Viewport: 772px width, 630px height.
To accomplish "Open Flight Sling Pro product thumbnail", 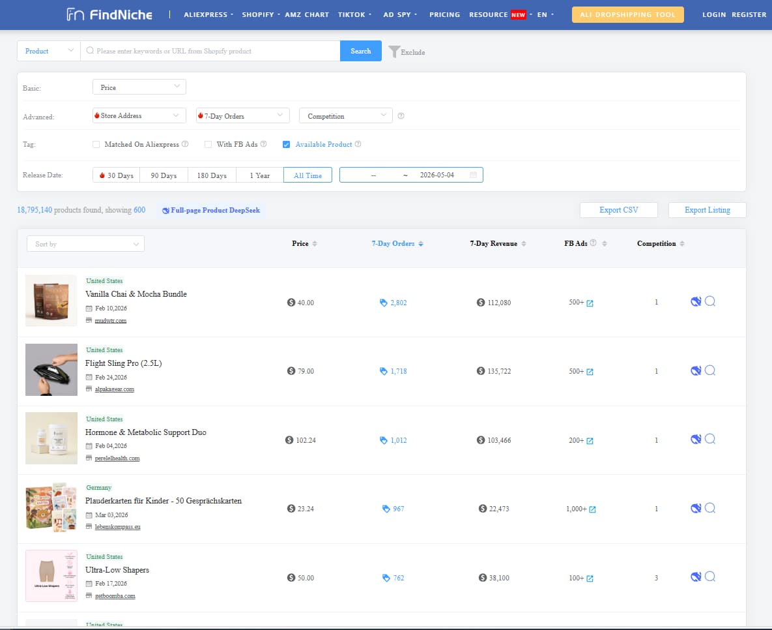I will pos(51,369).
